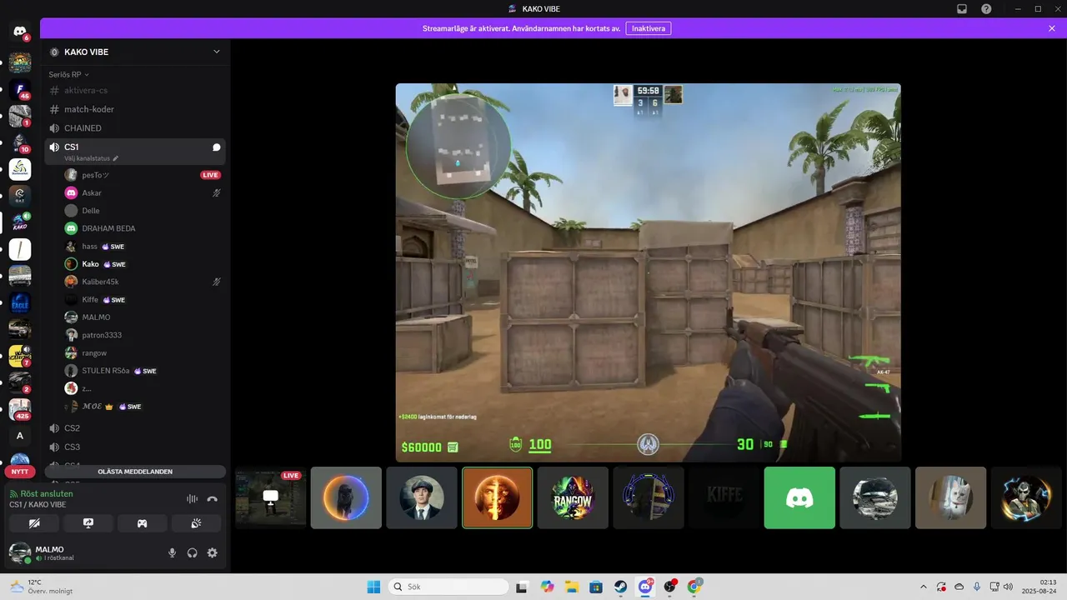The height and width of the screenshot is (600, 1067).
Task: Start an activity with game controller icon
Action: [x=143, y=523]
